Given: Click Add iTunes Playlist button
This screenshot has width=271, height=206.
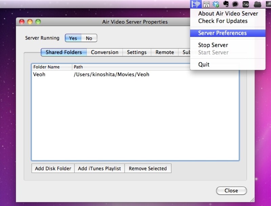Looking at the screenshot, I should tap(99, 168).
